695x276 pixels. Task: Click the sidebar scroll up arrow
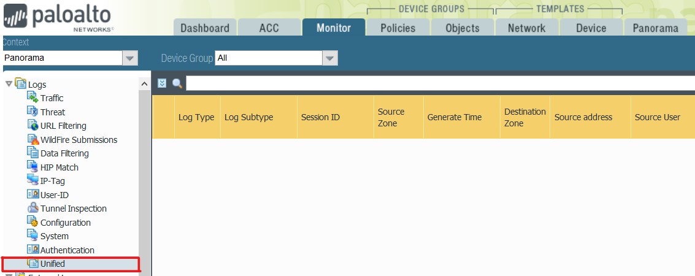point(145,84)
